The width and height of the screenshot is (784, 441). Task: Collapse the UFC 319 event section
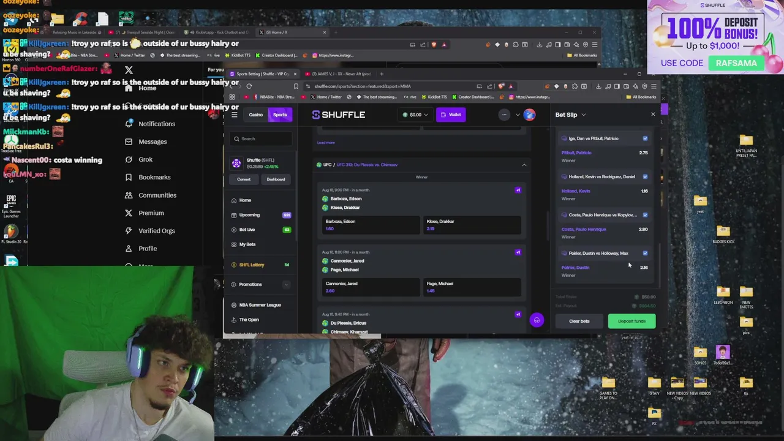click(524, 165)
